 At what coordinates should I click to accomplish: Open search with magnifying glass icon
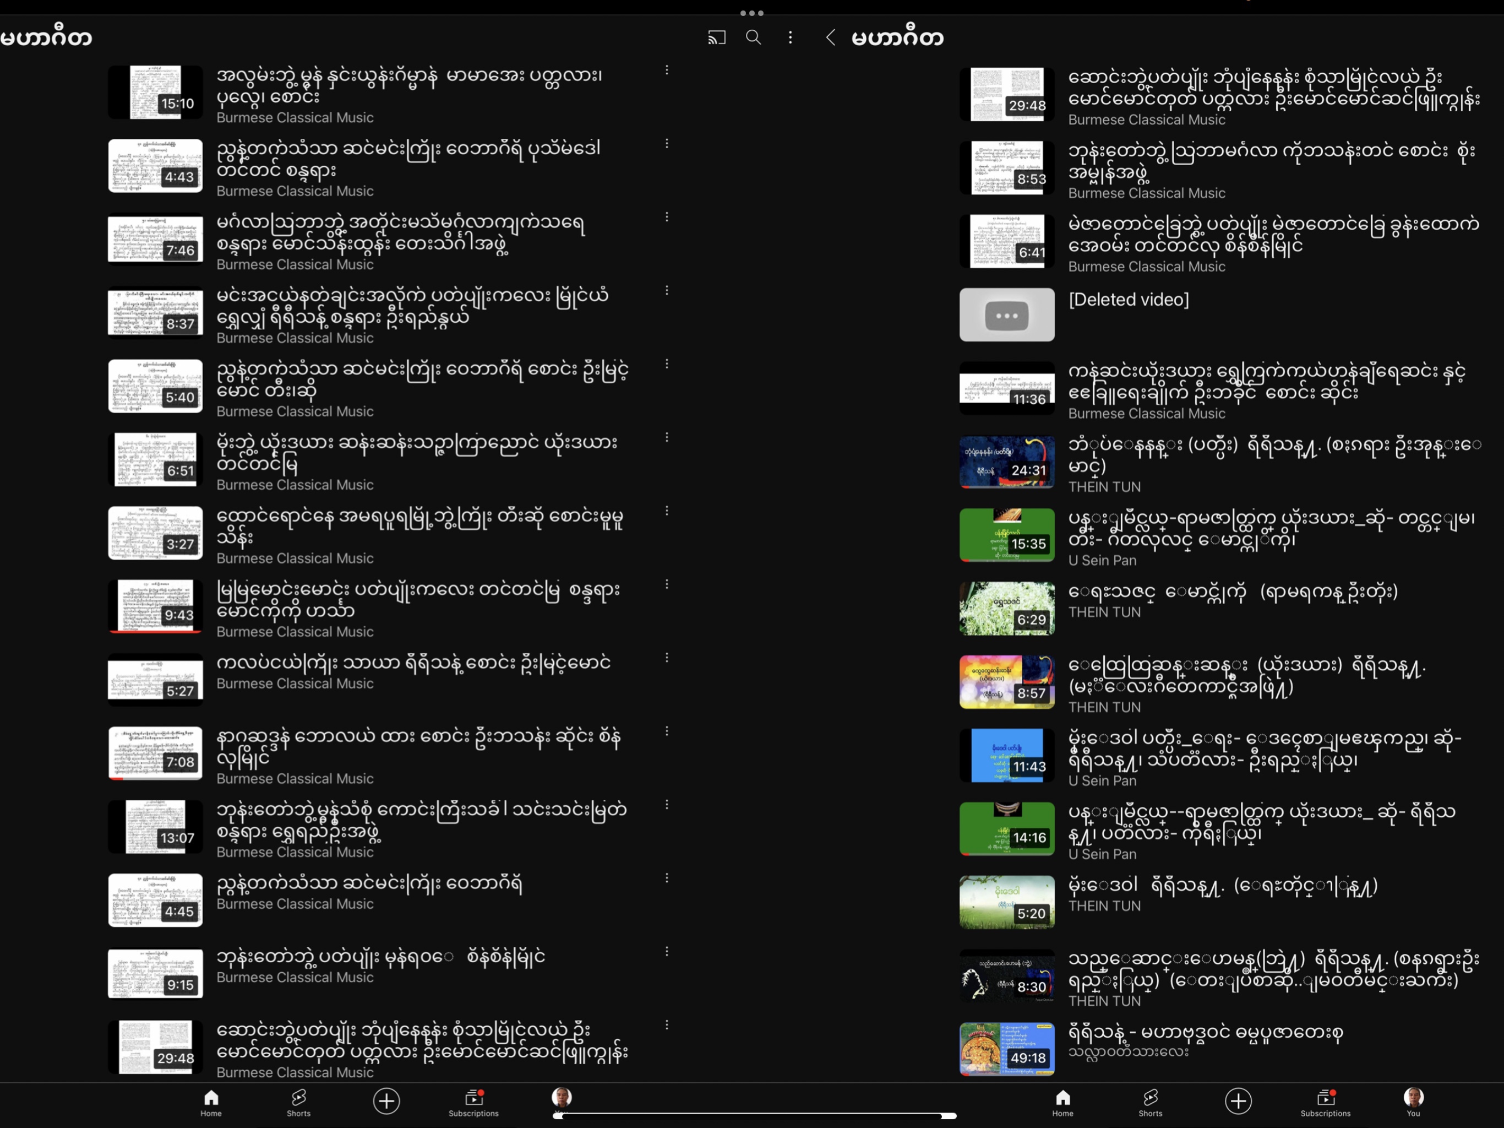coord(753,37)
